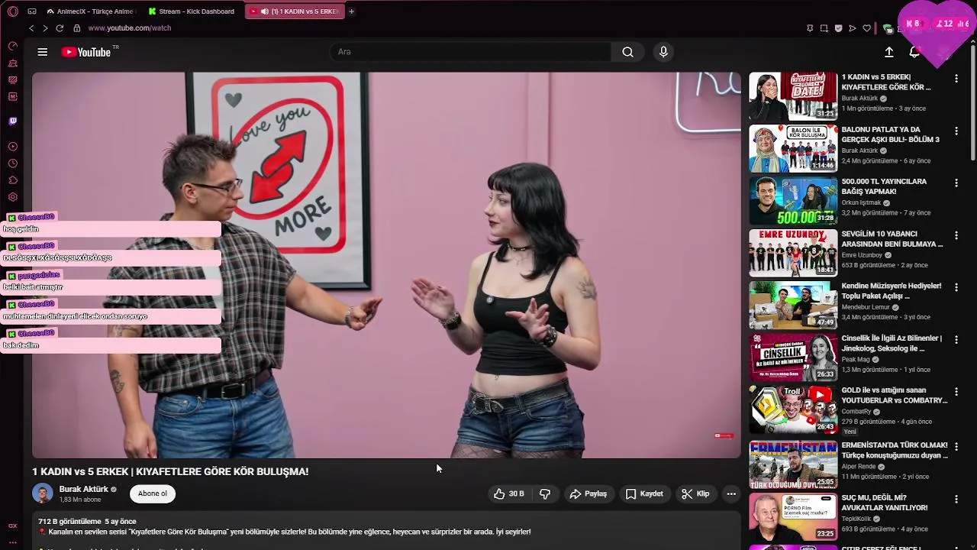Screen dimensions: 977x550
Task: Switch to the AnimeciX tab
Action: coord(90,11)
